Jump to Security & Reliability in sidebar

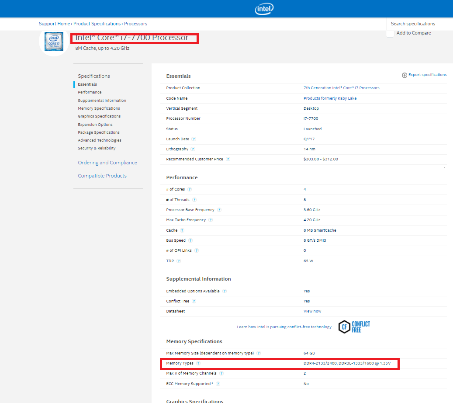pos(97,148)
